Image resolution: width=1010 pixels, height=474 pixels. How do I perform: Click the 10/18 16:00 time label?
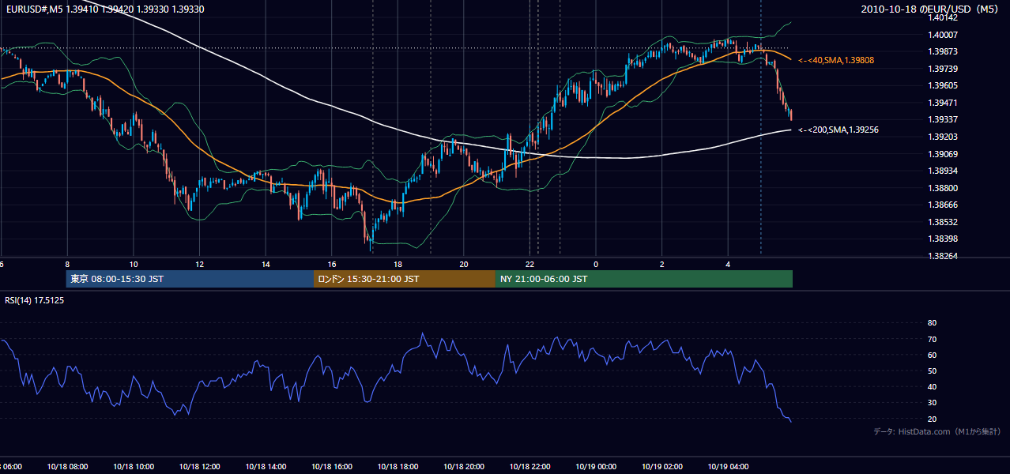332,467
